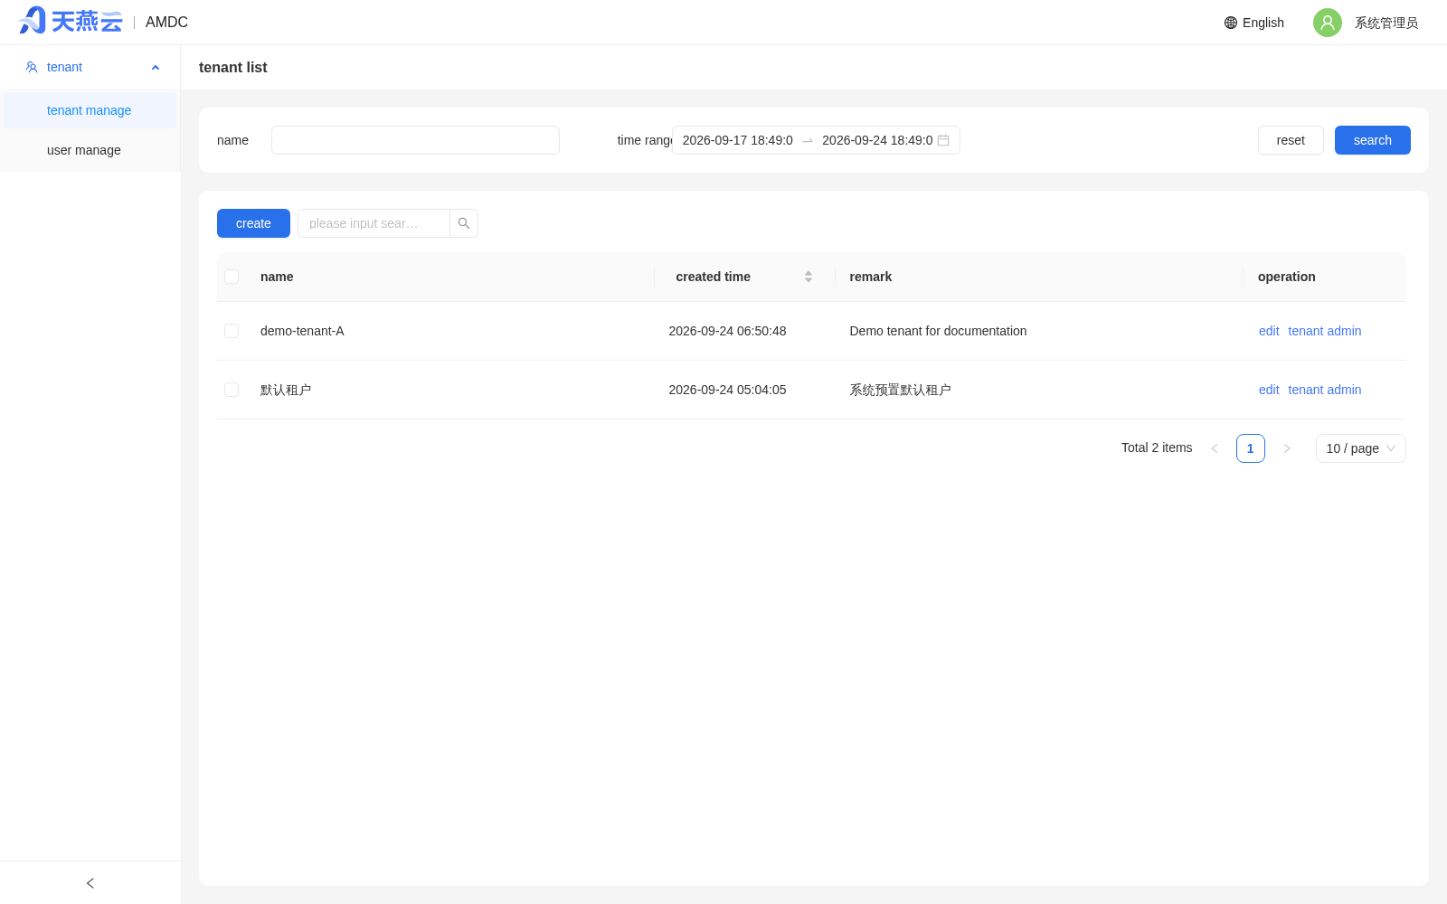Image resolution: width=1447 pixels, height=904 pixels.
Task: Click the globe language icon
Action: click(x=1231, y=23)
